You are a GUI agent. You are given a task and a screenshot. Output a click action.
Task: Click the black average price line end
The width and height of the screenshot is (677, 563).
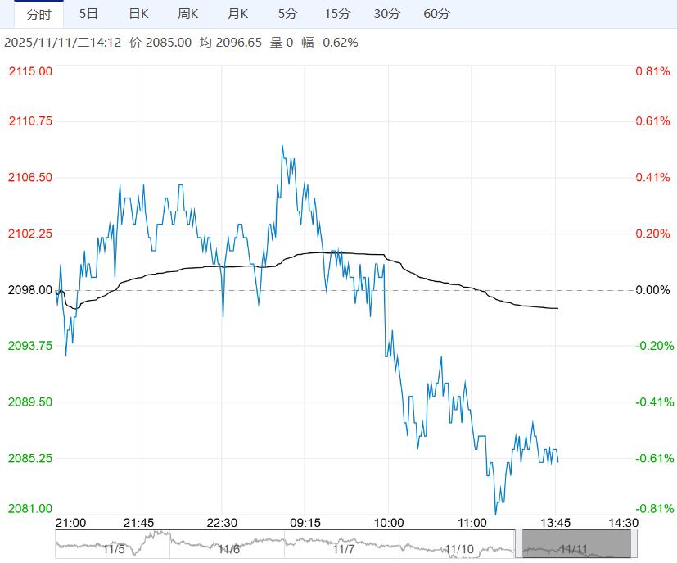(557, 308)
